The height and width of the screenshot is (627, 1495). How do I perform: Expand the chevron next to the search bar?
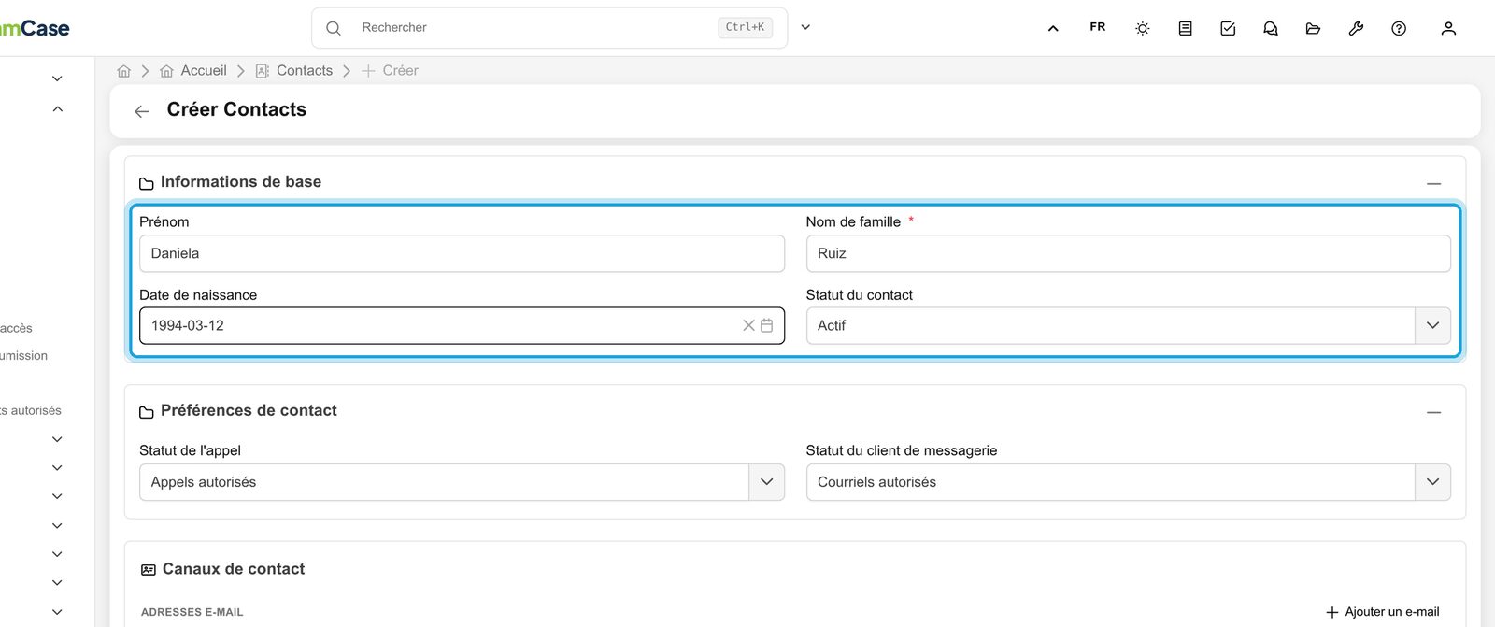pyautogui.click(x=805, y=27)
